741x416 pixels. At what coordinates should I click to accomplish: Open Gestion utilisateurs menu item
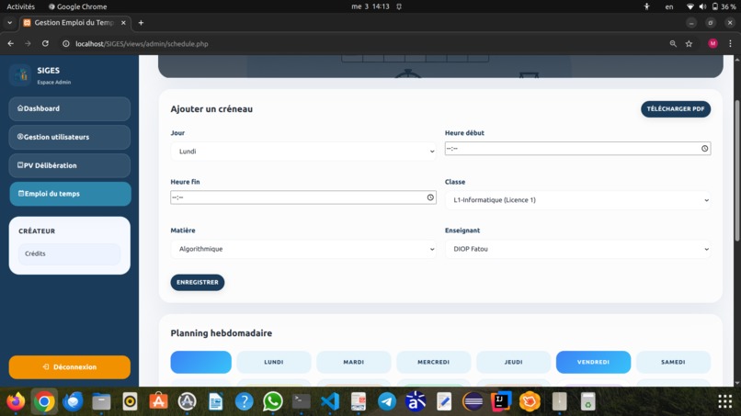click(70, 137)
